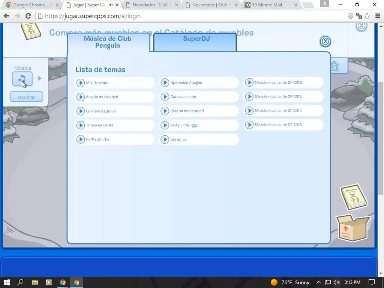Viewport: 384px width, 288px height.
Task: Open the Chrome profile button
Action: coord(324,3)
